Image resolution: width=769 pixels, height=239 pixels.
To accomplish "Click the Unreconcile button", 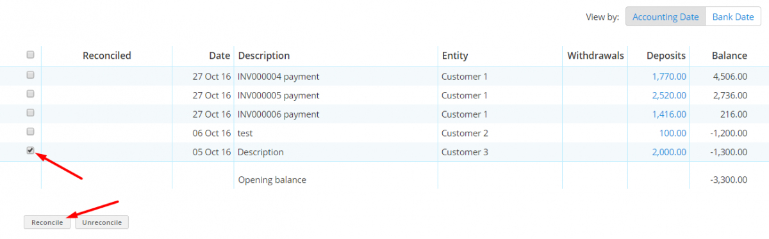I will pyautogui.click(x=103, y=222).
